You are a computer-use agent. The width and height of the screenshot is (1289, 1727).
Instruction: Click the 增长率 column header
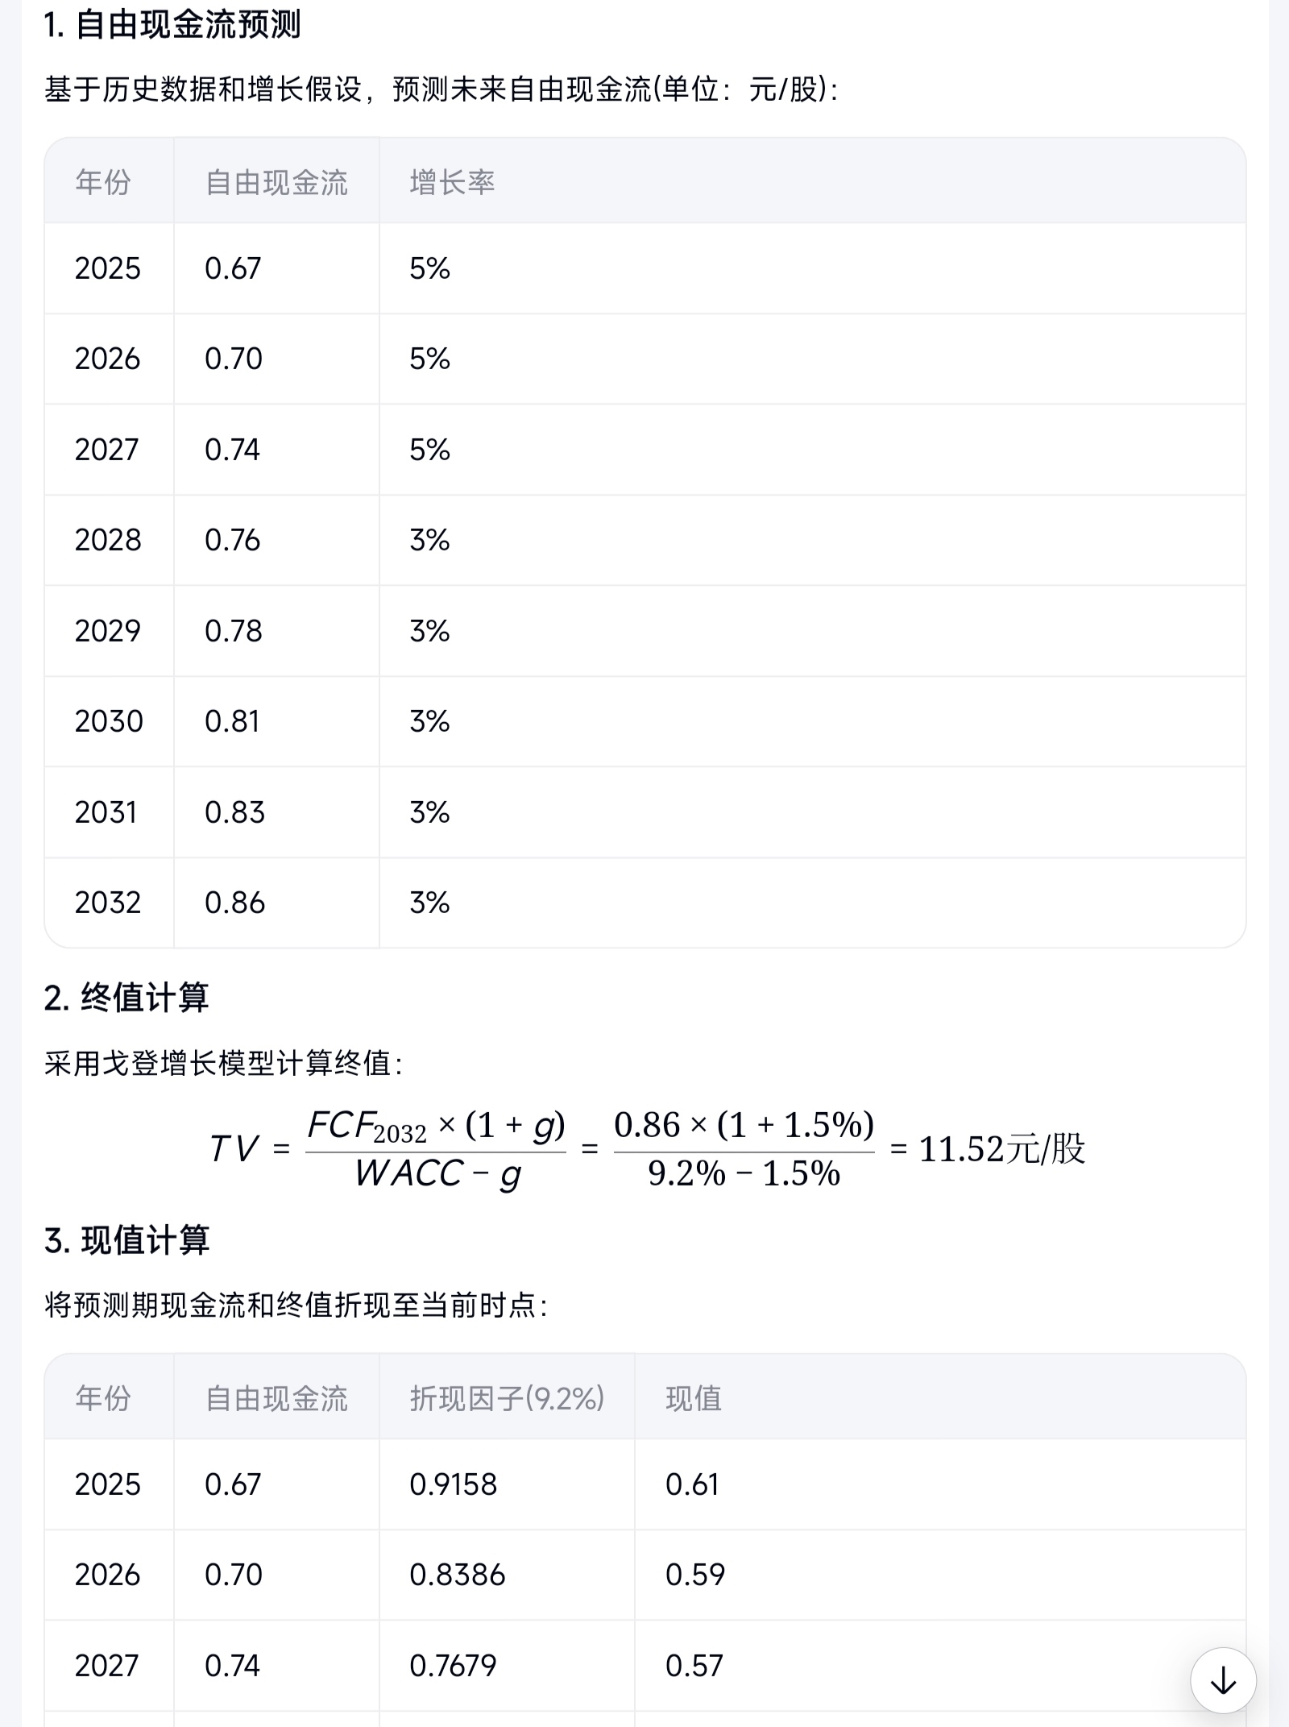pos(452,182)
